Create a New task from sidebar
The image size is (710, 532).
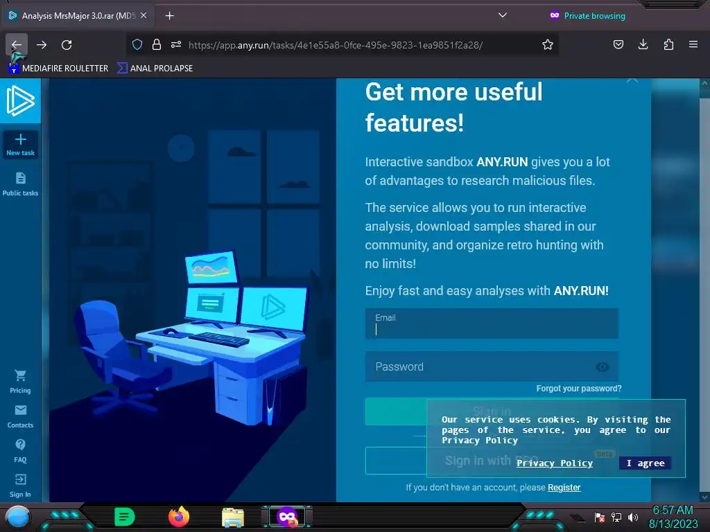[20, 145]
